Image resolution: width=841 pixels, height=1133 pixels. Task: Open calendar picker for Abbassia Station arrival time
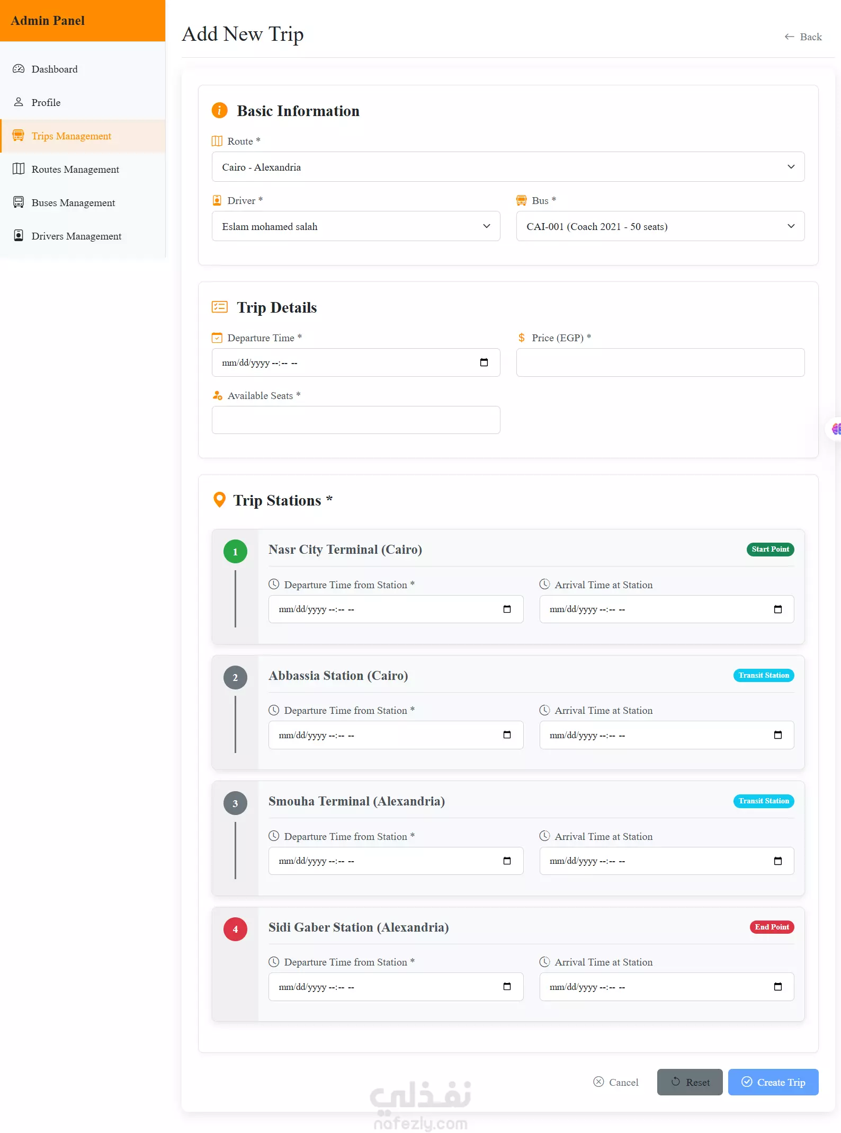(777, 735)
